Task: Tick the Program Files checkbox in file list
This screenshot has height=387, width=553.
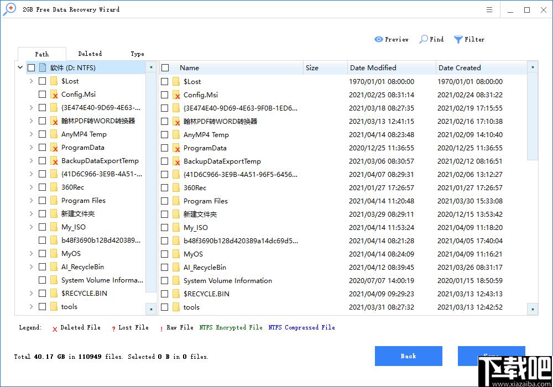Action: click(x=164, y=201)
